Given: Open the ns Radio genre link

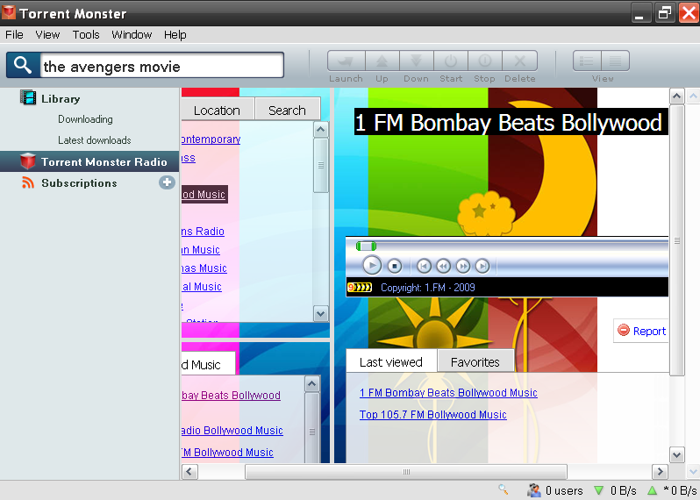Looking at the screenshot, I should (x=204, y=232).
